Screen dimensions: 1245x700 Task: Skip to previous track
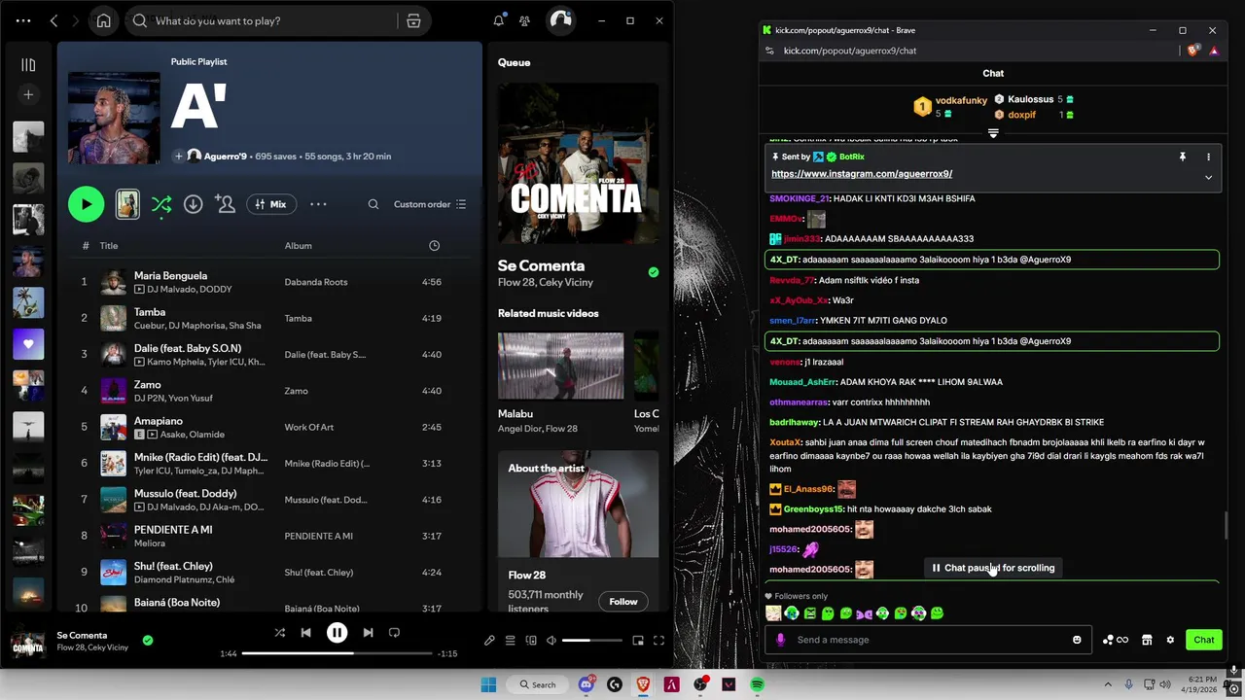click(x=305, y=633)
